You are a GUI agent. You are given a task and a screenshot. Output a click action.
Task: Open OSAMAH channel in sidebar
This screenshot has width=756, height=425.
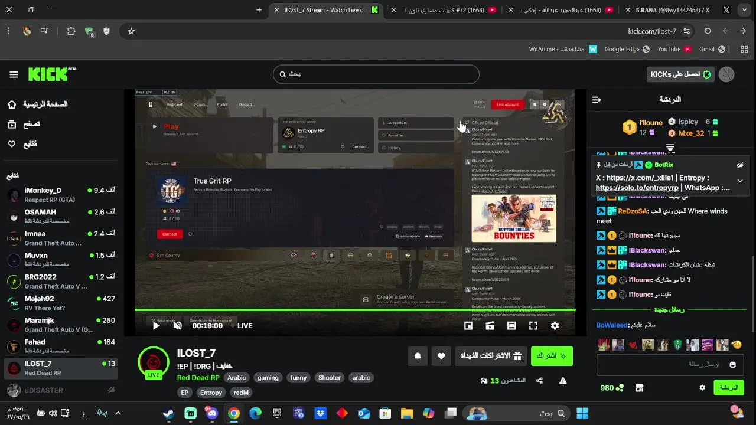coord(61,216)
